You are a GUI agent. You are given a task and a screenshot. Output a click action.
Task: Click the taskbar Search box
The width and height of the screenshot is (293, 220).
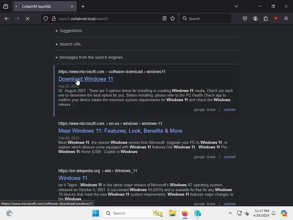click(134, 213)
